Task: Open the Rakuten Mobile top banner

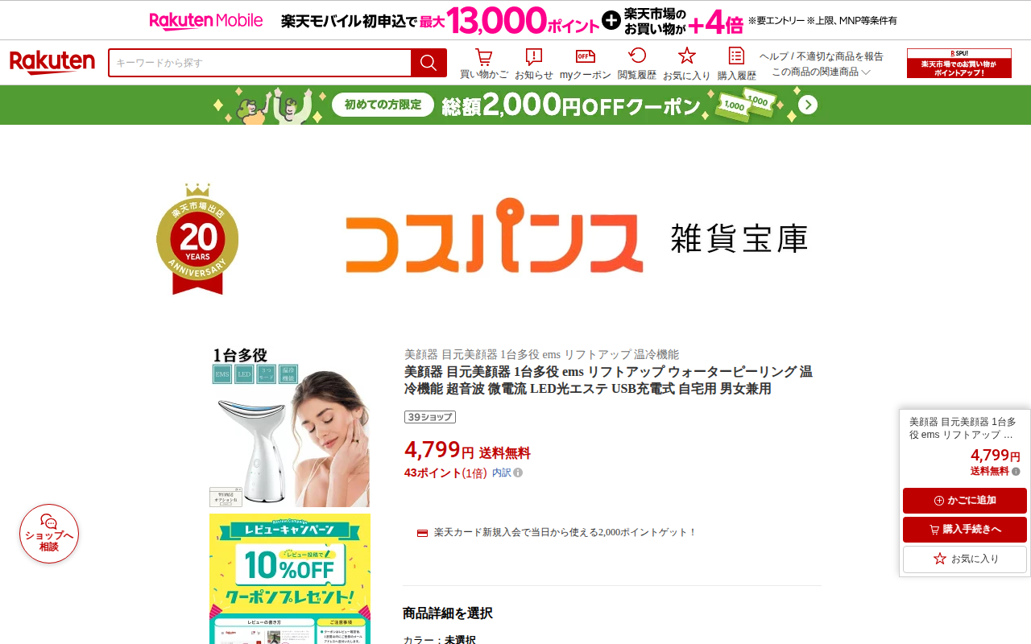Action: point(515,20)
